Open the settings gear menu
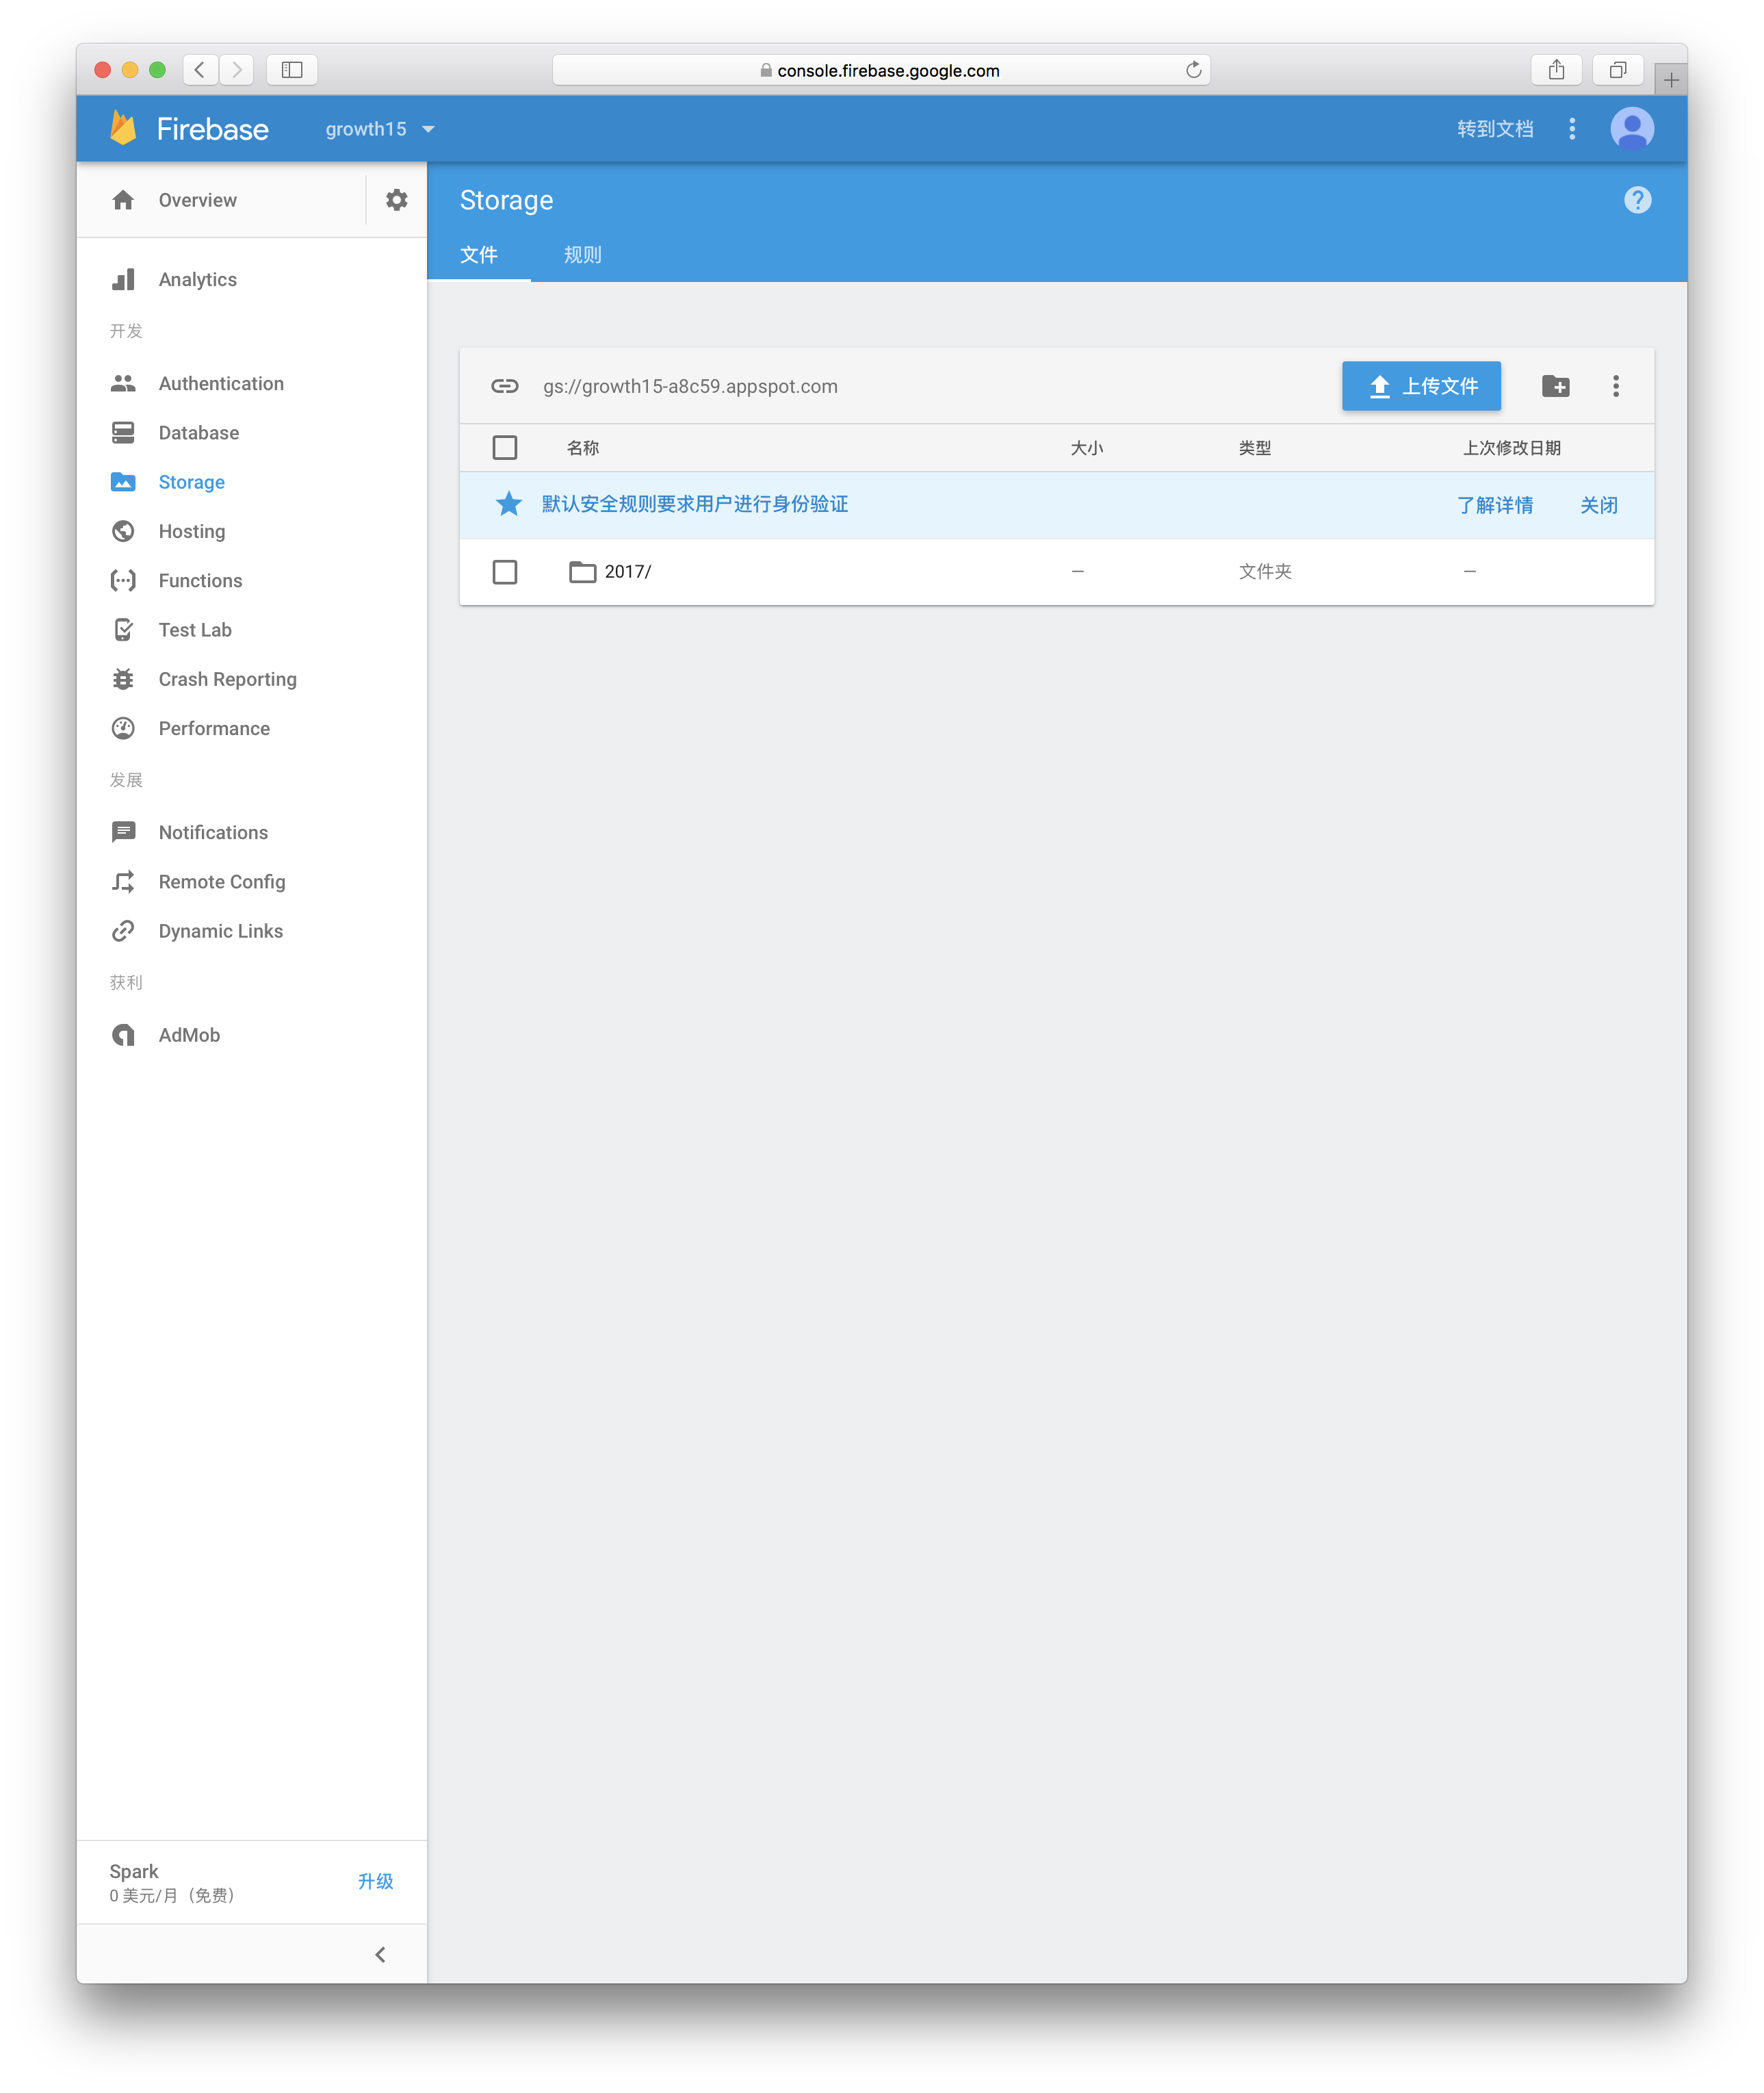The width and height of the screenshot is (1764, 2093). click(x=395, y=198)
